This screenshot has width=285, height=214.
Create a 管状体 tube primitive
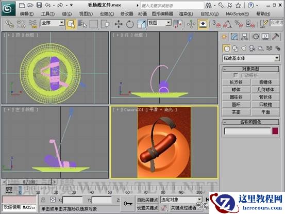pos(265,97)
